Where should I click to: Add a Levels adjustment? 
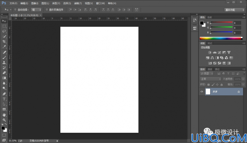214,53
